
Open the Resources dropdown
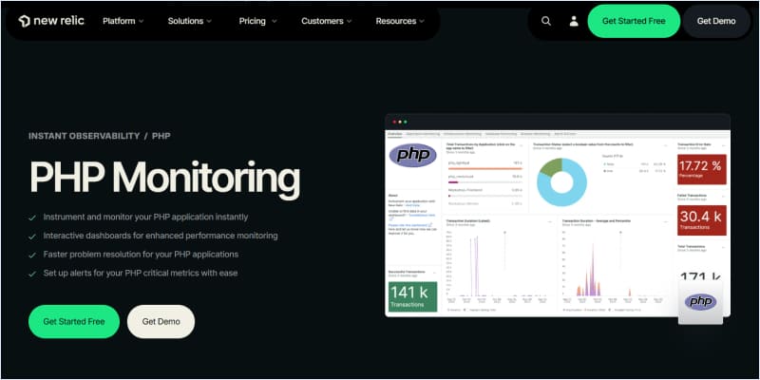tap(400, 21)
